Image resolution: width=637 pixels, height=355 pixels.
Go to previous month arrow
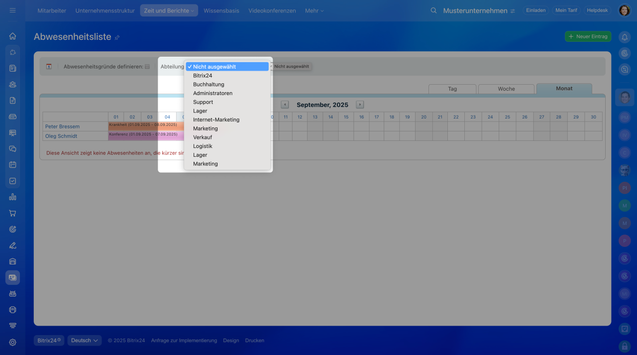coord(285,105)
